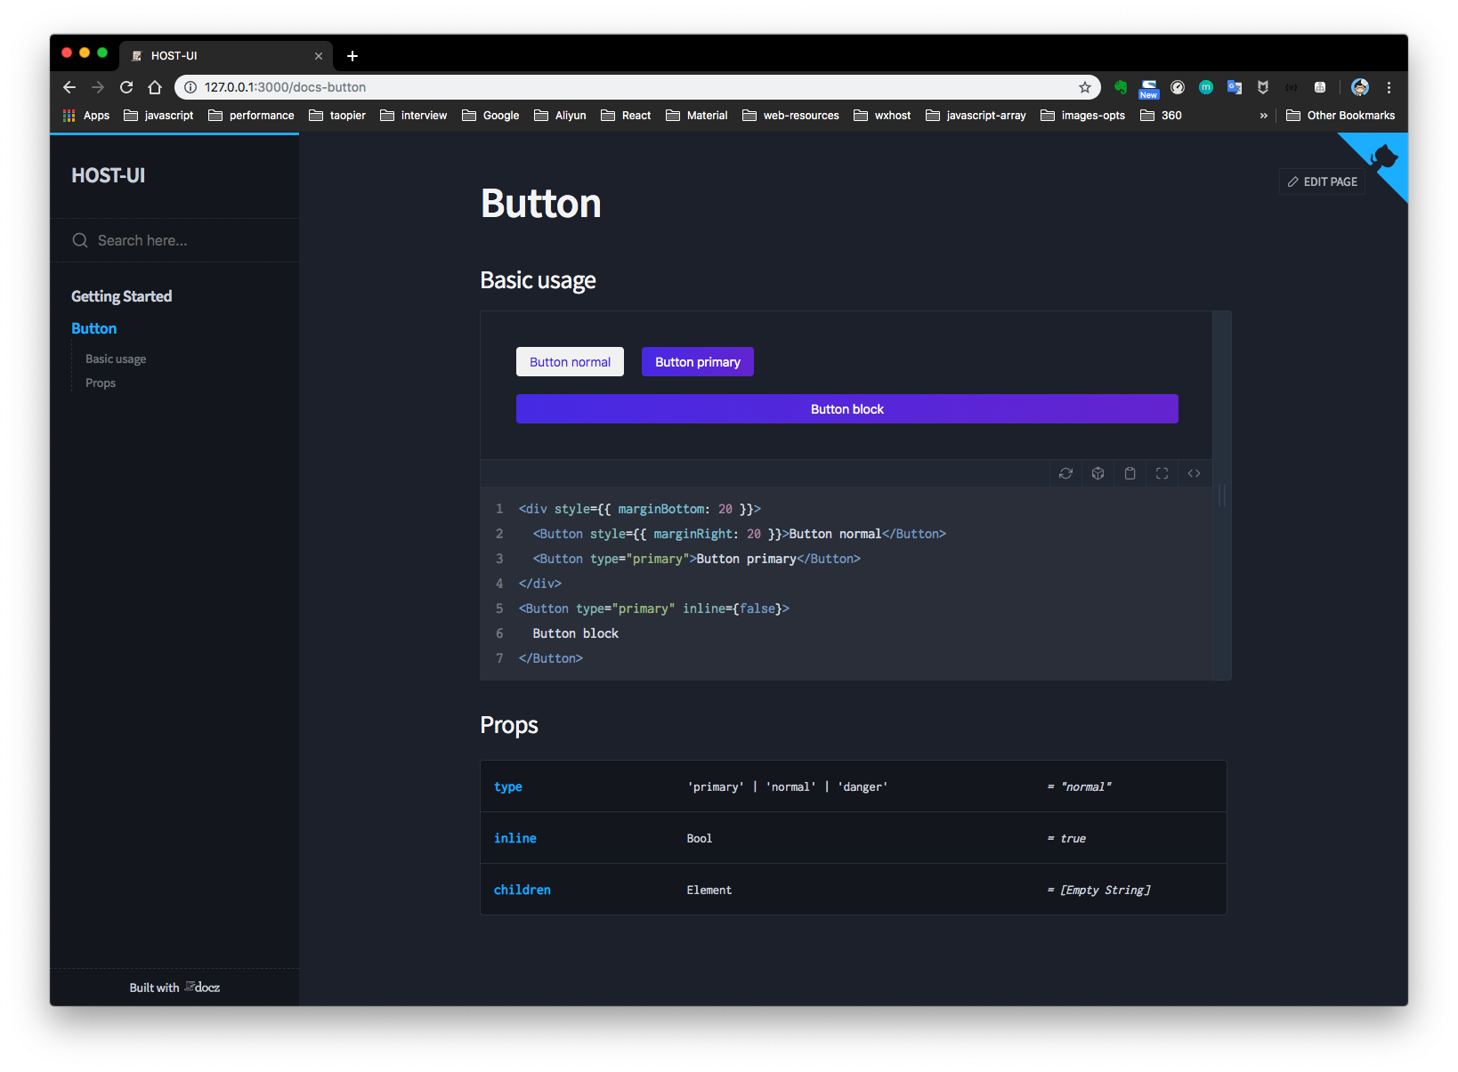Viewport: 1458px width, 1072px height.
Task: Toggle the playground fullscreen mode
Action: (x=1162, y=473)
